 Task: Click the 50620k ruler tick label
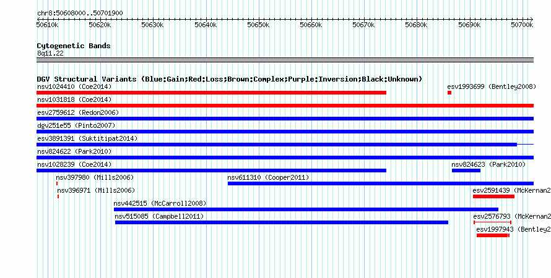[x=100, y=25]
